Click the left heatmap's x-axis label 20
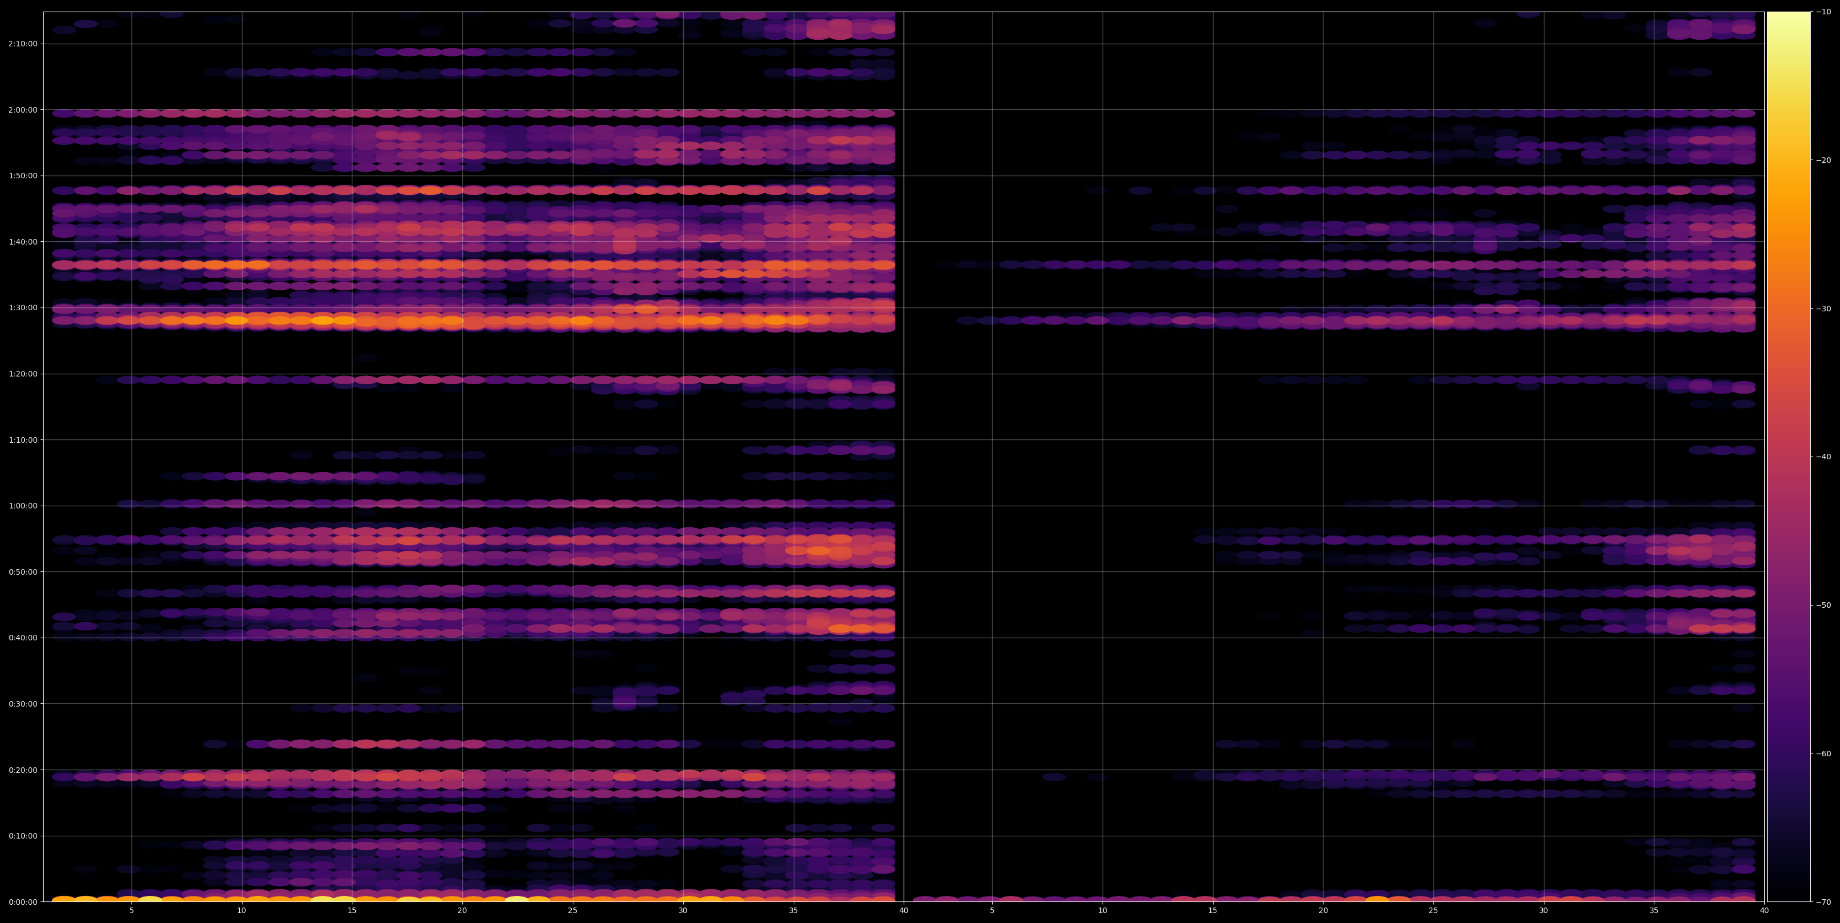Viewport: 1840px width, 923px height. click(462, 911)
